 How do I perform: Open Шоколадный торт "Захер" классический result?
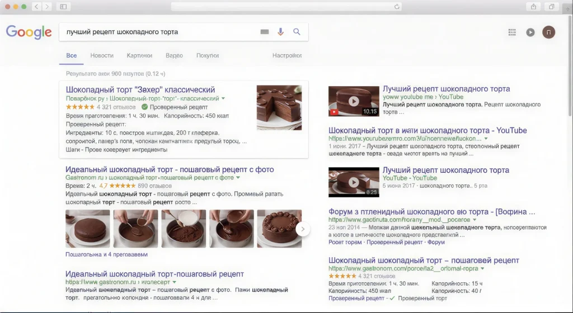click(x=140, y=89)
